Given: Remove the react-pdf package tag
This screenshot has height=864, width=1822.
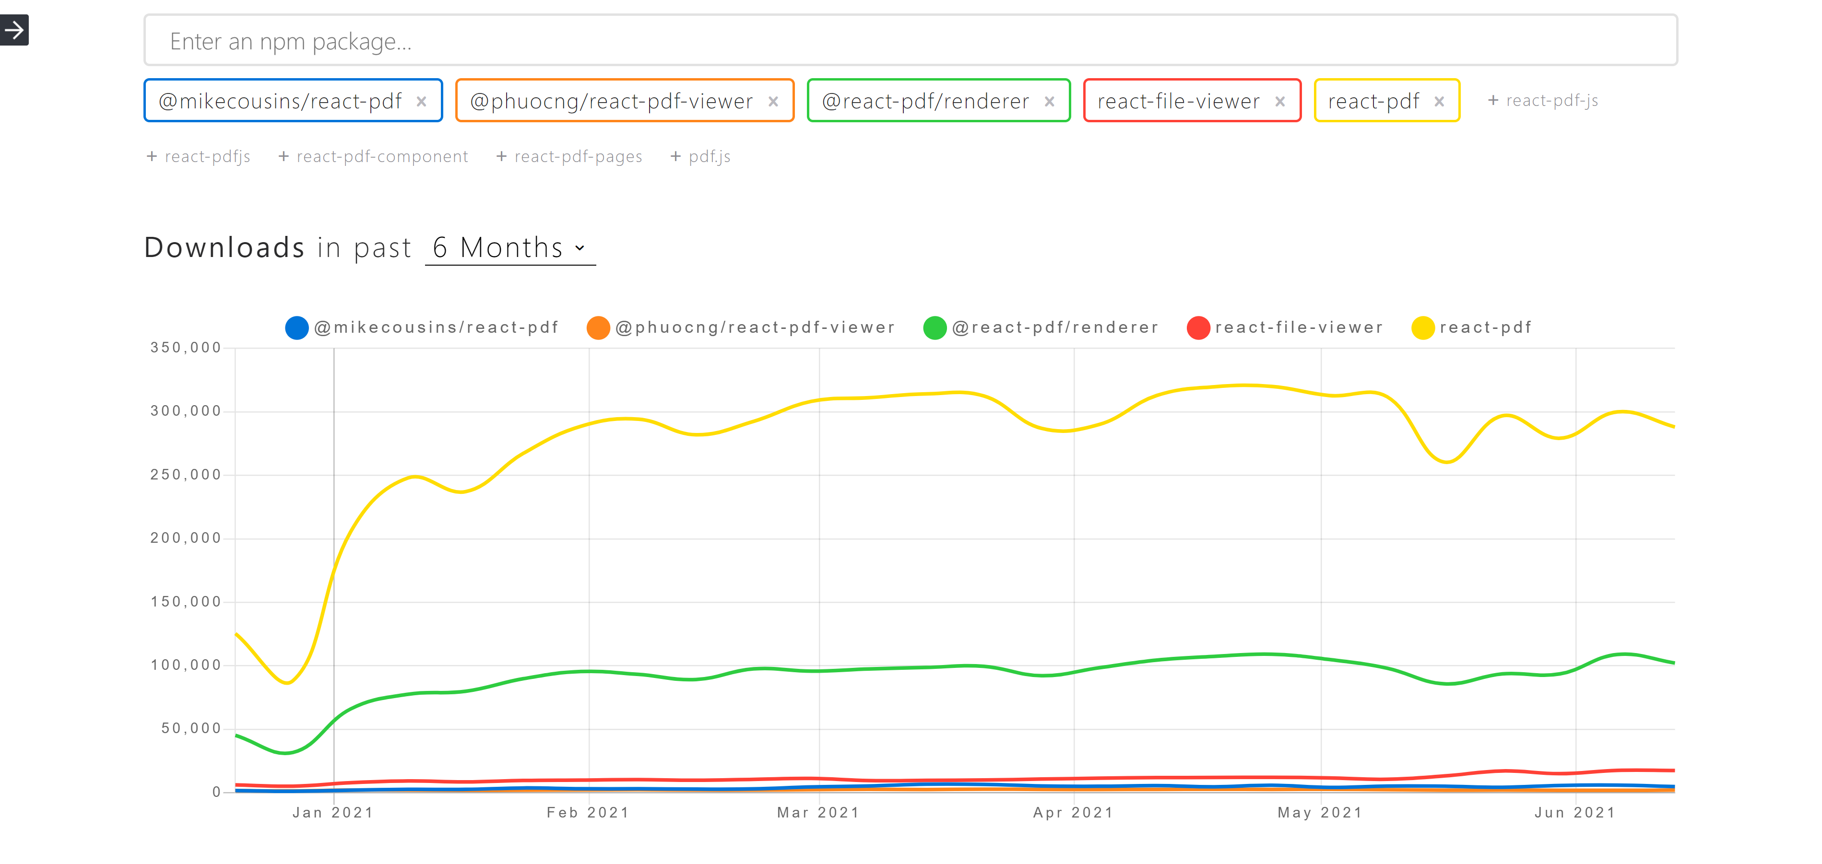Looking at the screenshot, I should 1439,101.
